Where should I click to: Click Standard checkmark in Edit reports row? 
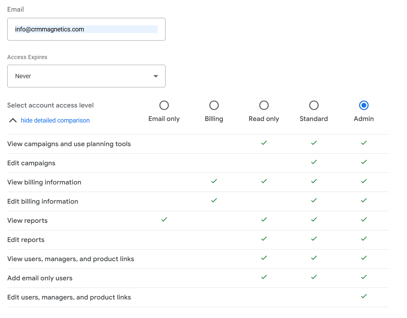(314, 239)
